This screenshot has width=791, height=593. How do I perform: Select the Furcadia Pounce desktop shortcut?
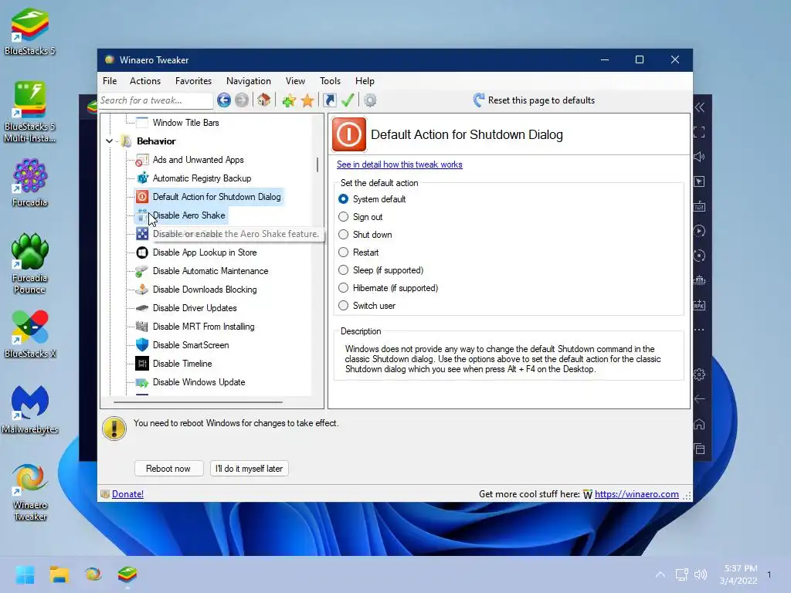tap(30, 264)
